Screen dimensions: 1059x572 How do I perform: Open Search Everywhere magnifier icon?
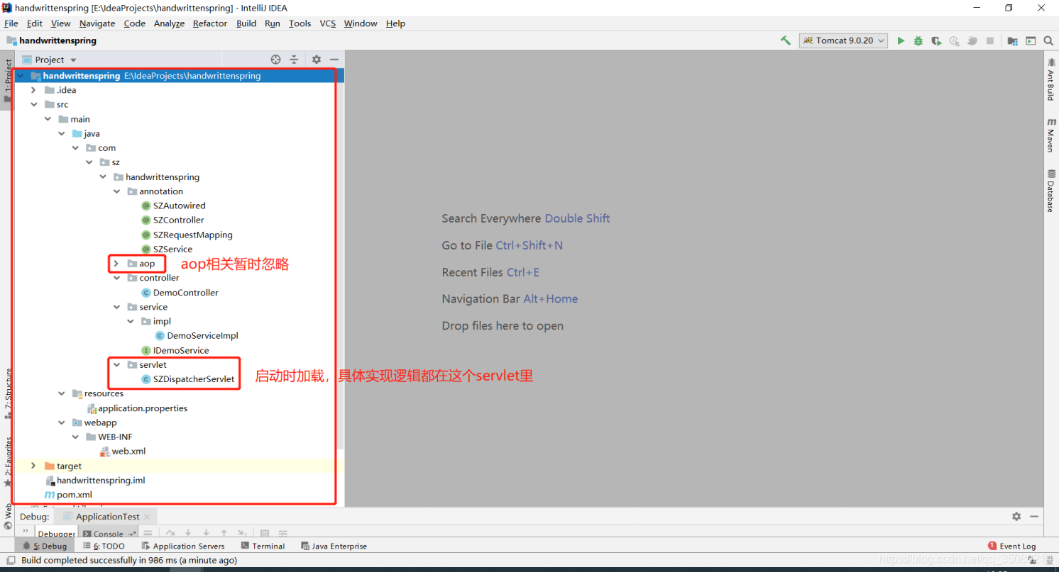click(x=1048, y=40)
